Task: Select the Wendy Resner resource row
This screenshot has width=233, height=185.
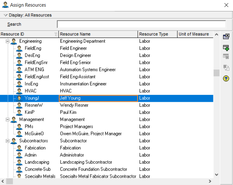Action: [x=107, y=105]
